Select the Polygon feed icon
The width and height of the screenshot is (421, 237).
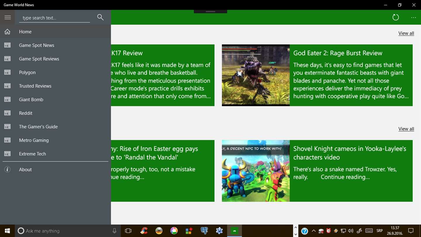pyautogui.click(x=7, y=72)
